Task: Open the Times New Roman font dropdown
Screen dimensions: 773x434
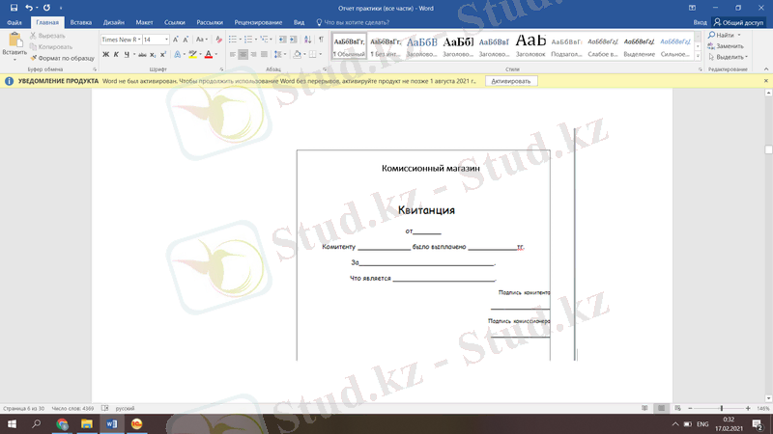Action: click(120, 40)
